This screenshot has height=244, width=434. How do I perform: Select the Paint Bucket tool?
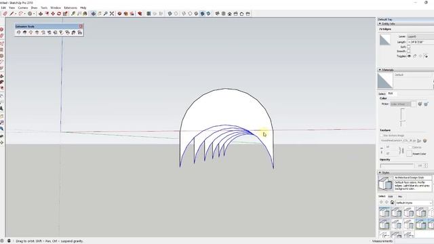85,14
